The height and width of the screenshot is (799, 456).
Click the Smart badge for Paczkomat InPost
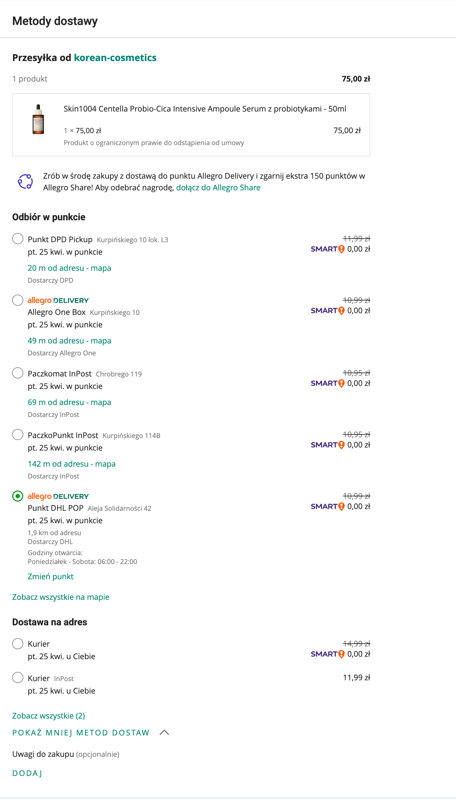click(327, 383)
